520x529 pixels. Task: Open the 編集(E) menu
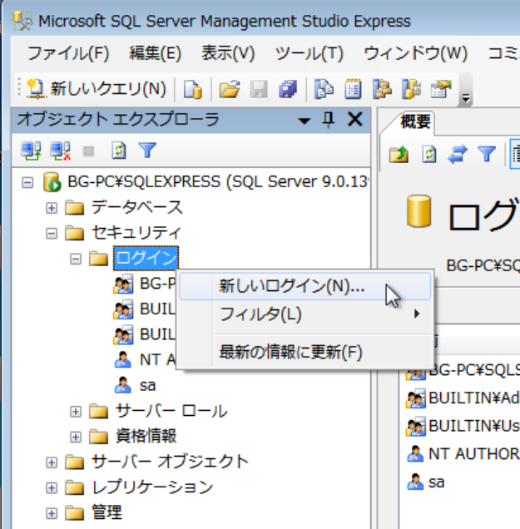pos(156,53)
